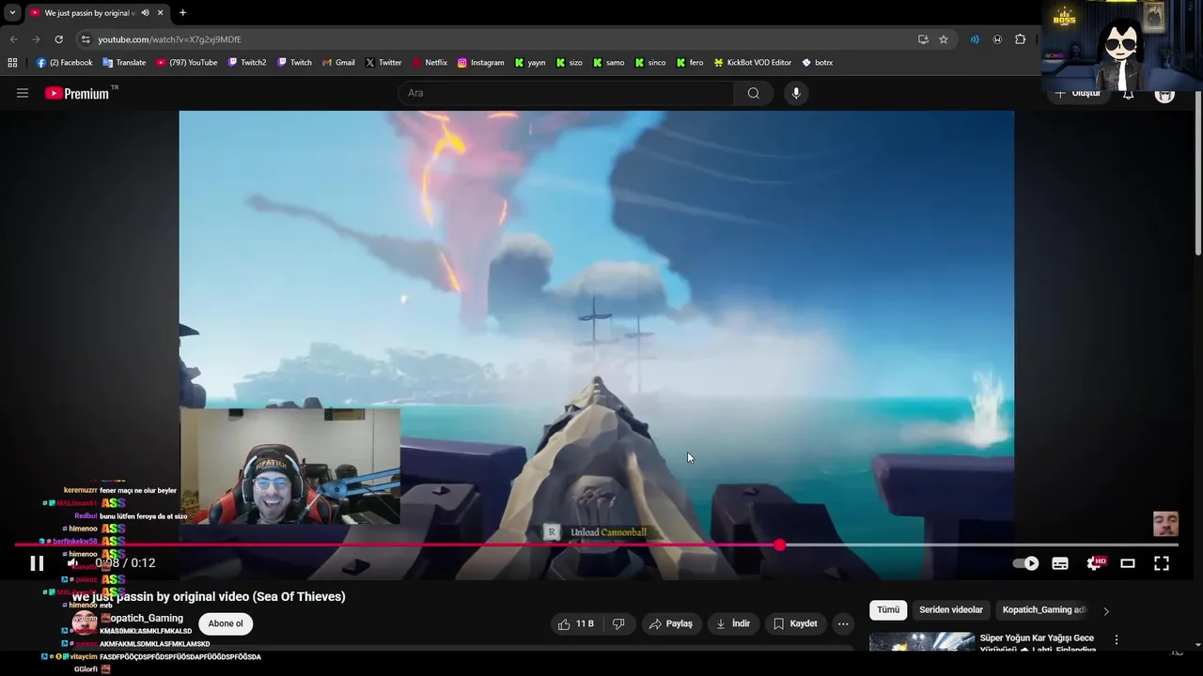This screenshot has height=676, width=1203.
Task: Click the Oluştur create button
Action: pos(1078,94)
